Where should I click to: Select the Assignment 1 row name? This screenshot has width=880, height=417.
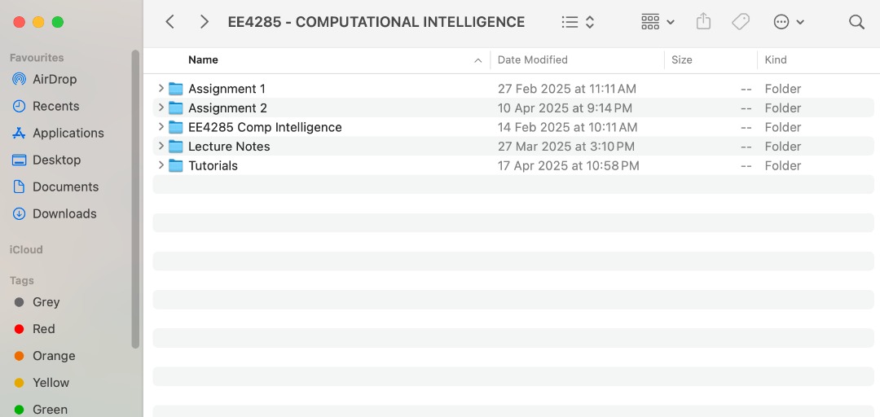pyautogui.click(x=227, y=89)
